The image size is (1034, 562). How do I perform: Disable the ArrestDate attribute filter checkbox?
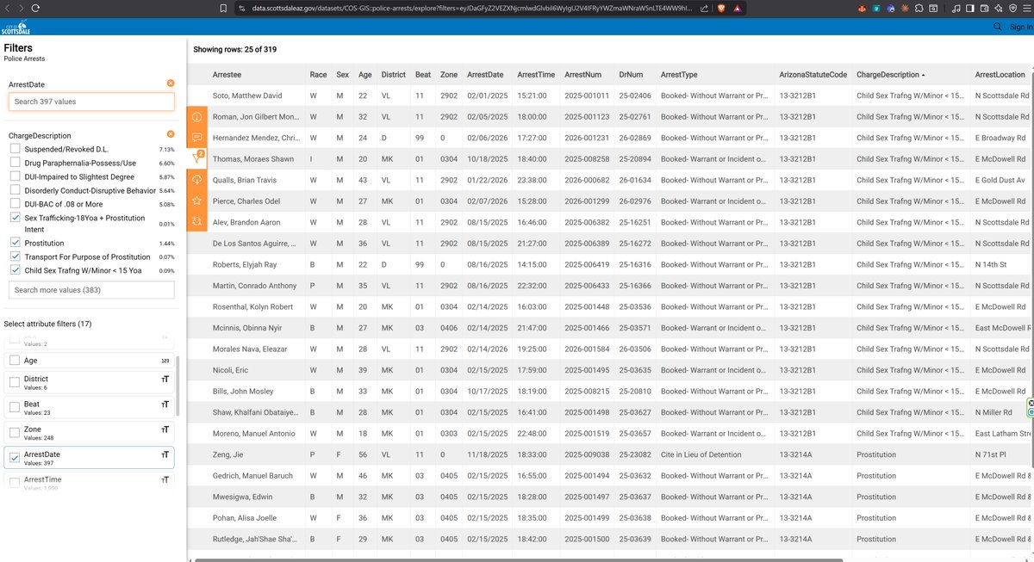point(15,457)
